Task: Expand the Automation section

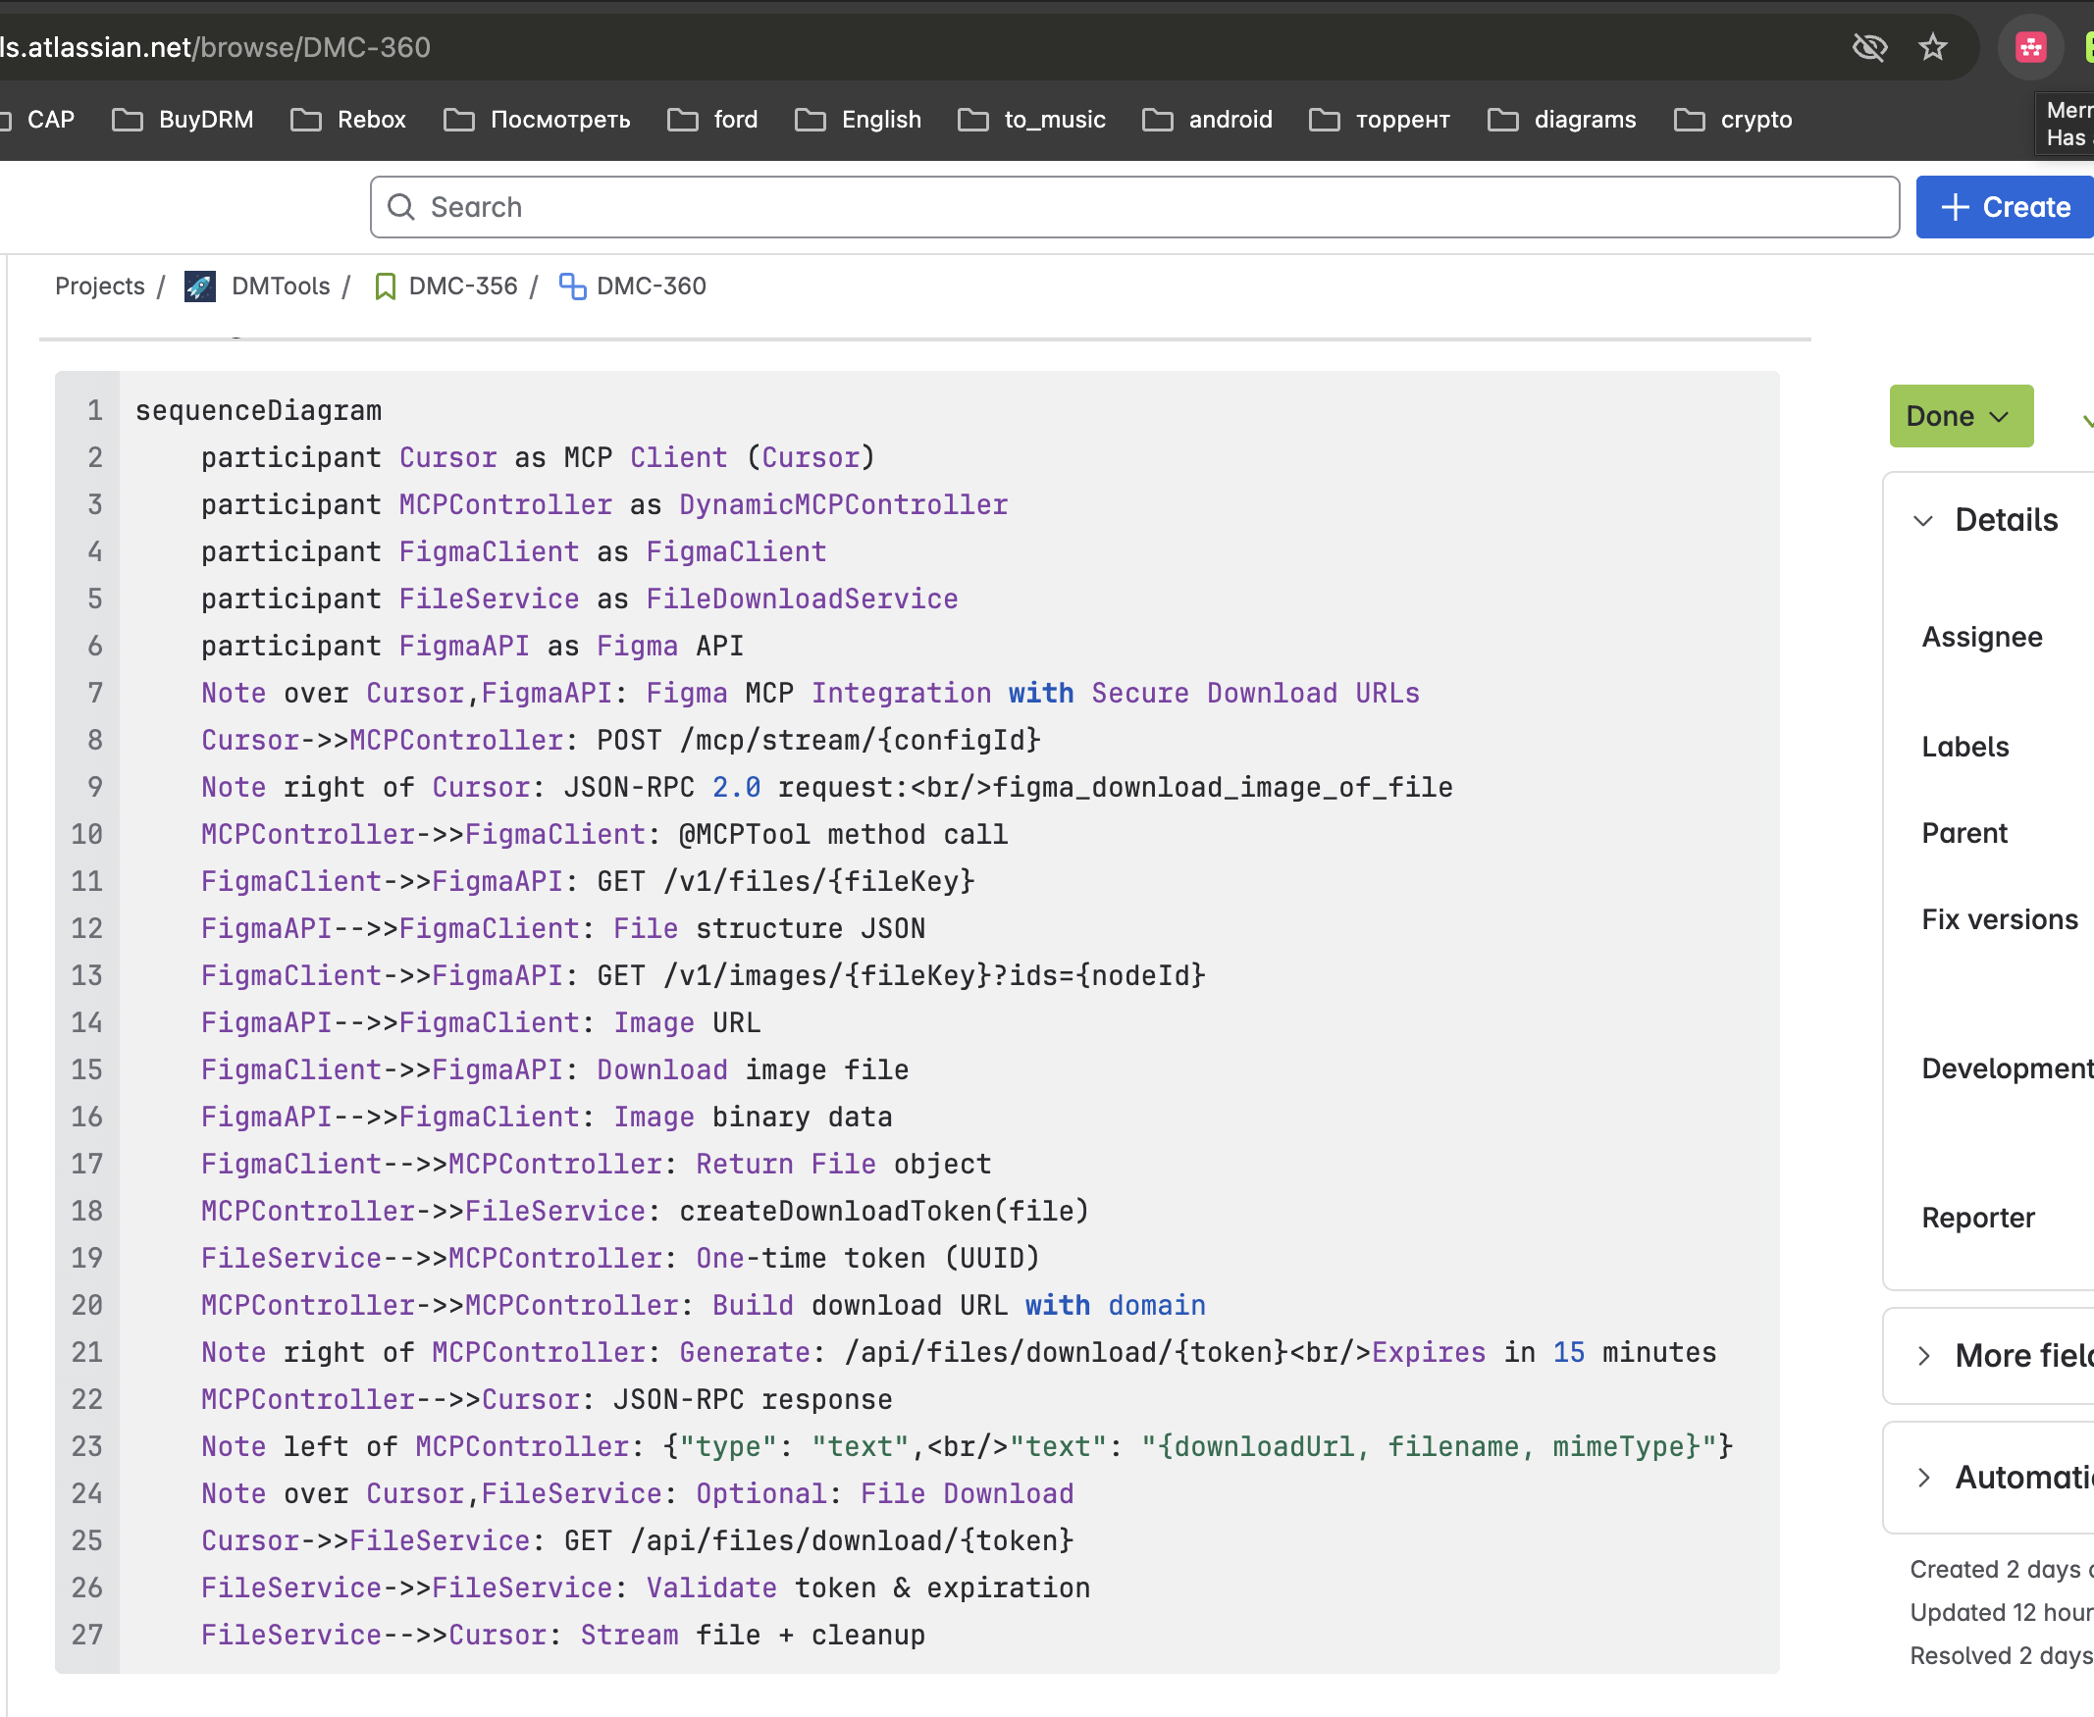Action: [x=1923, y=1478]
